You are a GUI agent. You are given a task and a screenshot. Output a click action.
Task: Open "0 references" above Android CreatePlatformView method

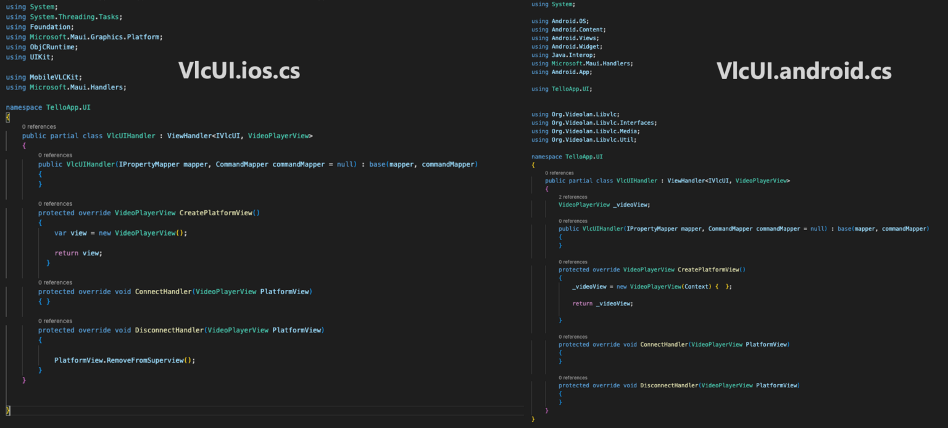pos(573,261)
